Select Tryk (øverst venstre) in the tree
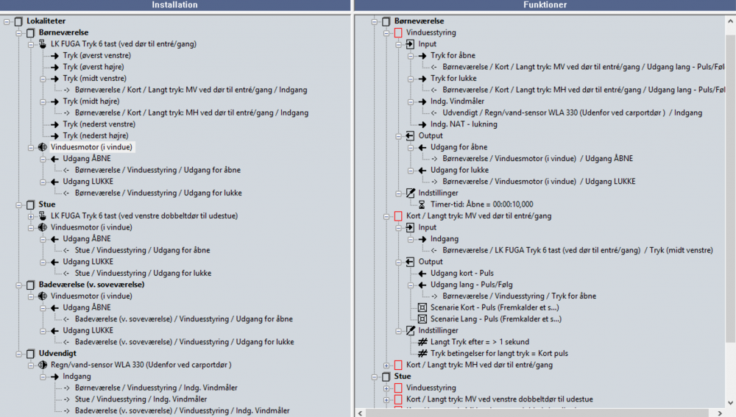 click(x=96, y=55)
